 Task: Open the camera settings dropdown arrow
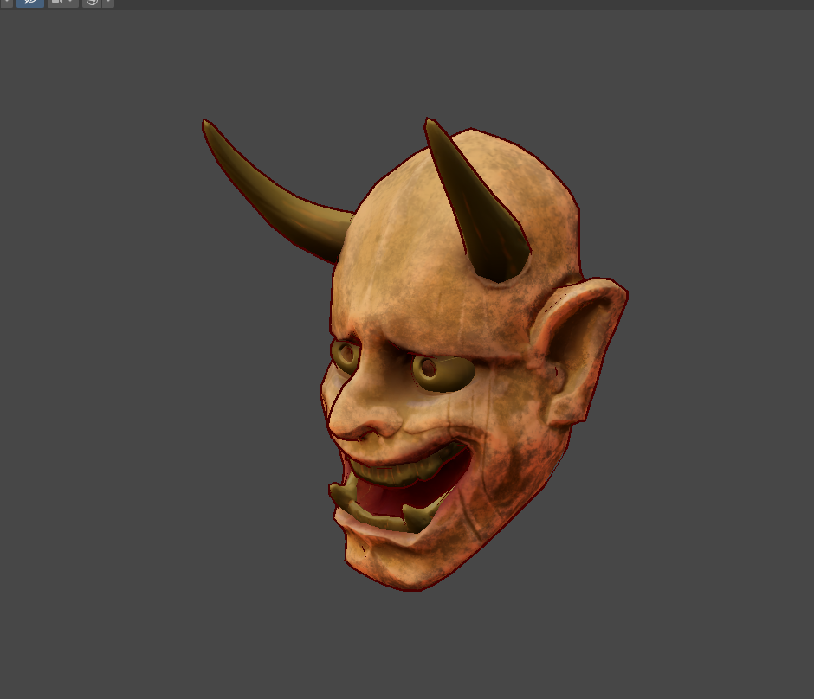click(71, 3)
